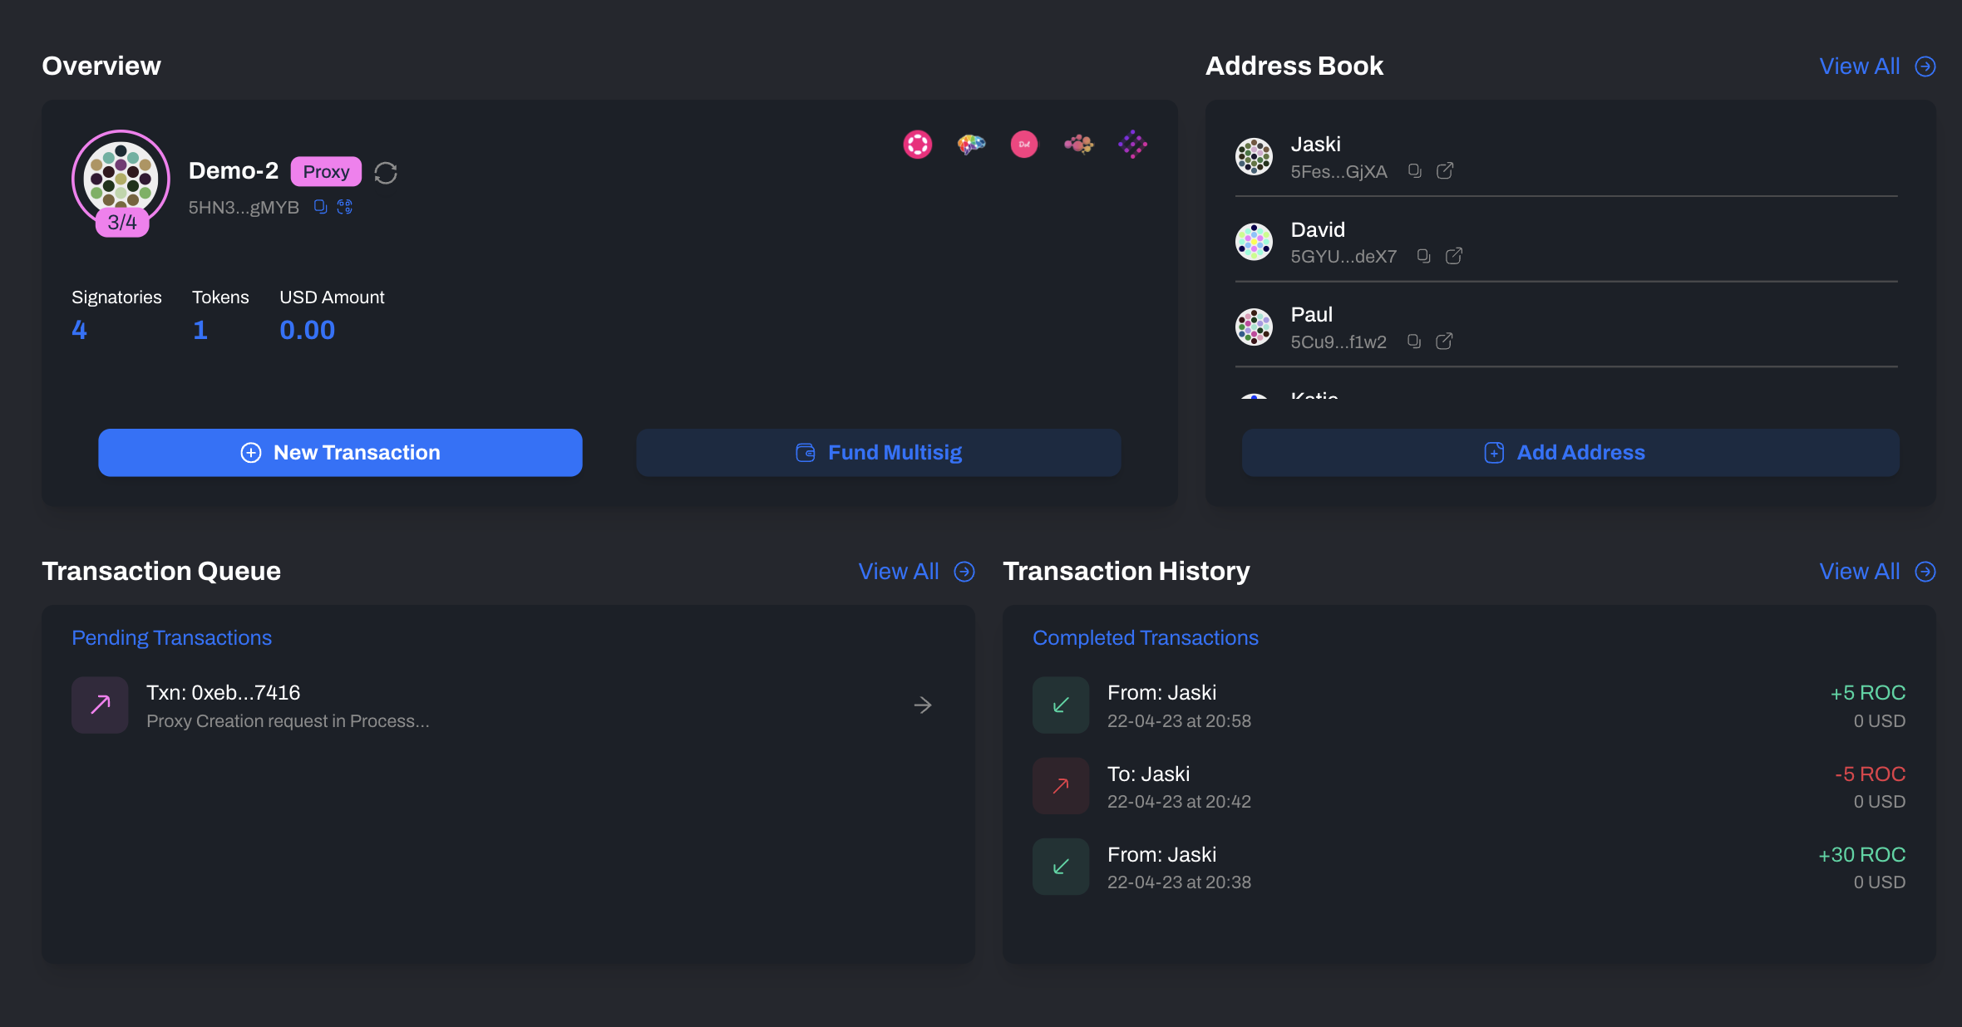Open David's address in an external explorer

(1453, 256)
